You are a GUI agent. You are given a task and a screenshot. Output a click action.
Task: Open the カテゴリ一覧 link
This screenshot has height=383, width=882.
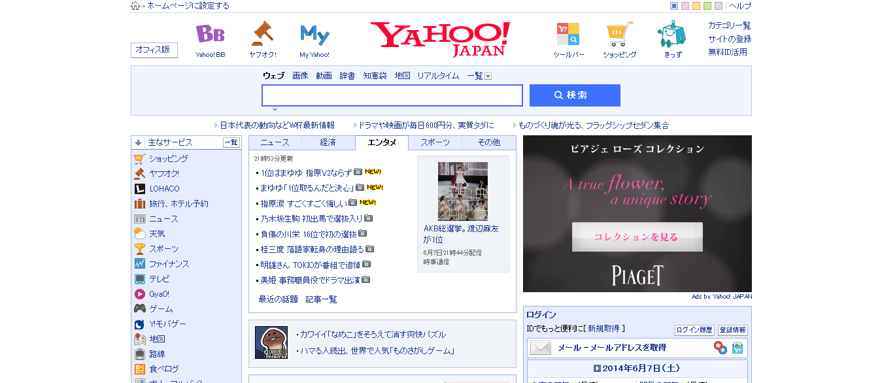(x=730, y=25)
